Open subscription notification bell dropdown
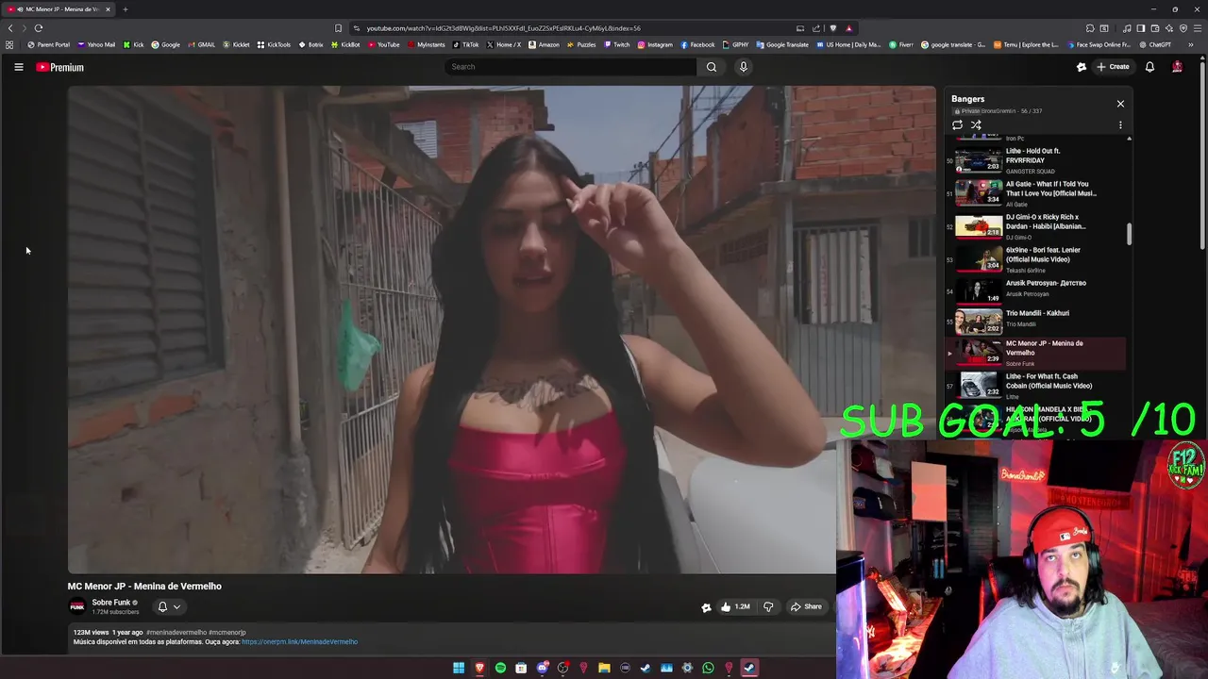Image resolution: width=1208 pixels, height=679 pixels. tap(168, 607)
